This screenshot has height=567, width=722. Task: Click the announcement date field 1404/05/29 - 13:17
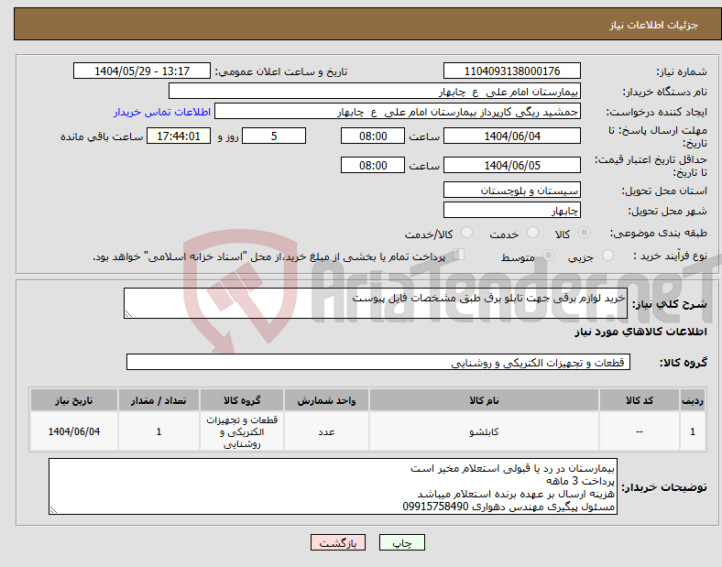coord(142,71)
